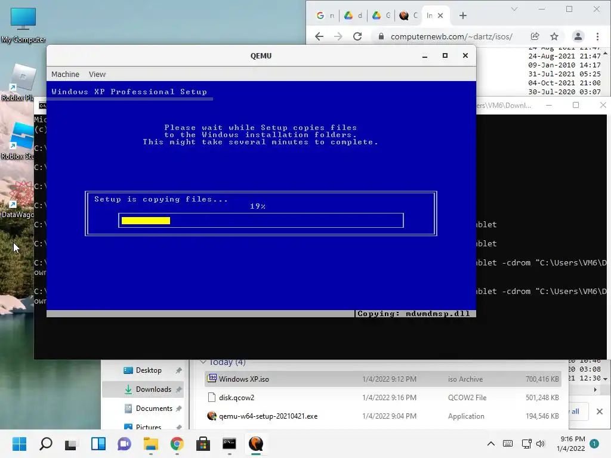Maximize the Command Prompt window
611x458 pixels.
(x=576, y=105)
